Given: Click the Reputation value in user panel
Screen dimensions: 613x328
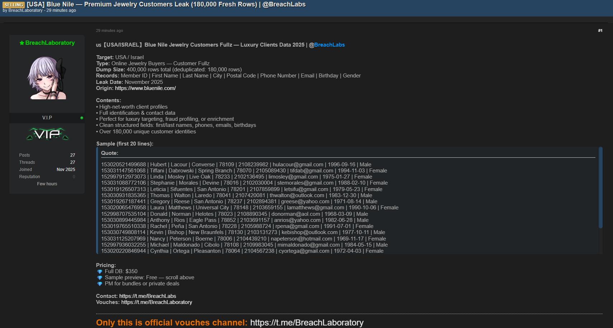Looking at the screenshot, I should [74, 177].
